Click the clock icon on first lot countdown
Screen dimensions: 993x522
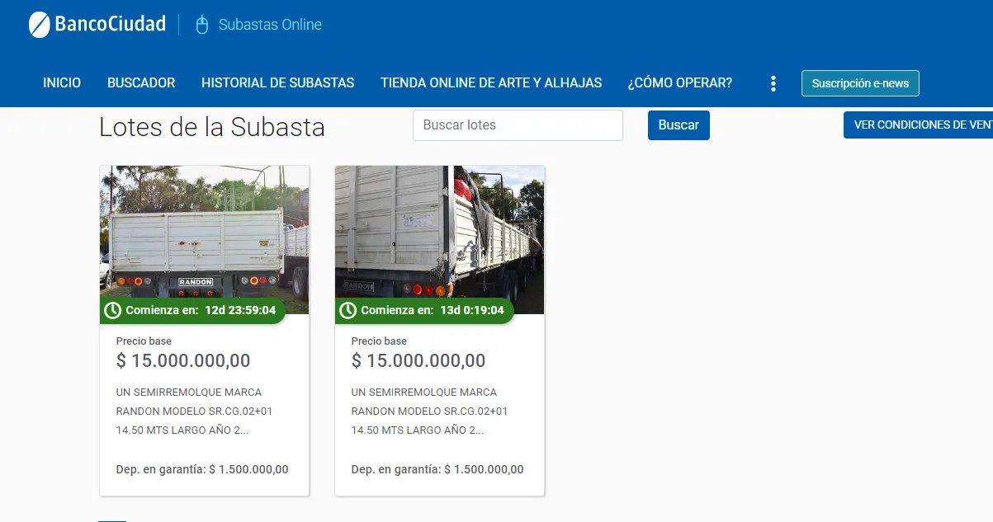(x=113, y=311)
